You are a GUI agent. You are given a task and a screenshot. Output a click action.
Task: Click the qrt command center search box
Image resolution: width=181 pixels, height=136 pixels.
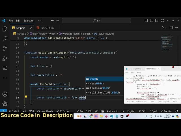(x=96, y=20)
